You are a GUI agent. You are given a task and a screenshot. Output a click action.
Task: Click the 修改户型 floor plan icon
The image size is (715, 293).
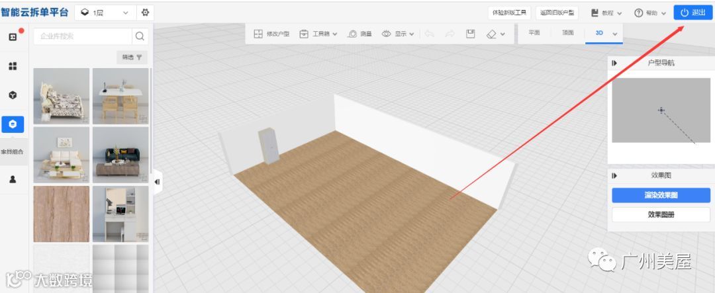pos(258,34)
